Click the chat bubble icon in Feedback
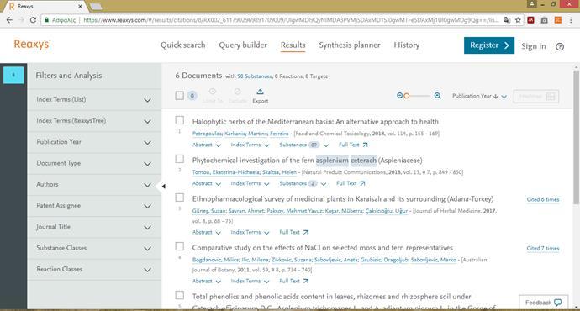The image size is (580, 311). coord(557,303)
